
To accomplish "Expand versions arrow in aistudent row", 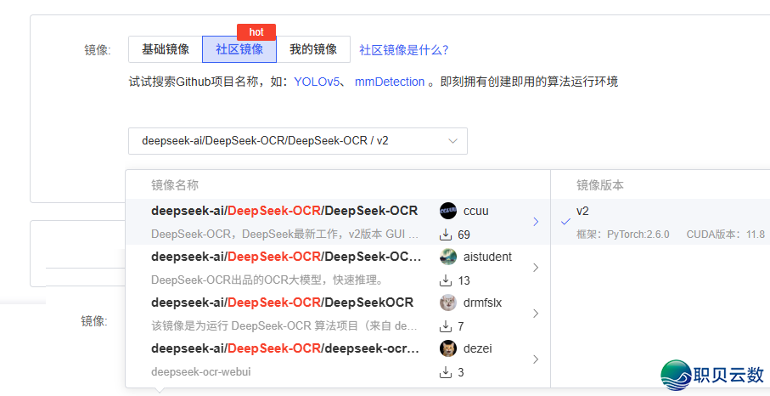I will coord(536,268).
